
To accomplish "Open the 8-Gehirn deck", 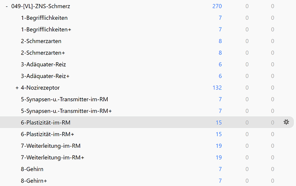I will pos(32,169).
